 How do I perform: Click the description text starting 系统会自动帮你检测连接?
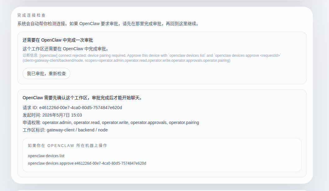click(108, 24)
